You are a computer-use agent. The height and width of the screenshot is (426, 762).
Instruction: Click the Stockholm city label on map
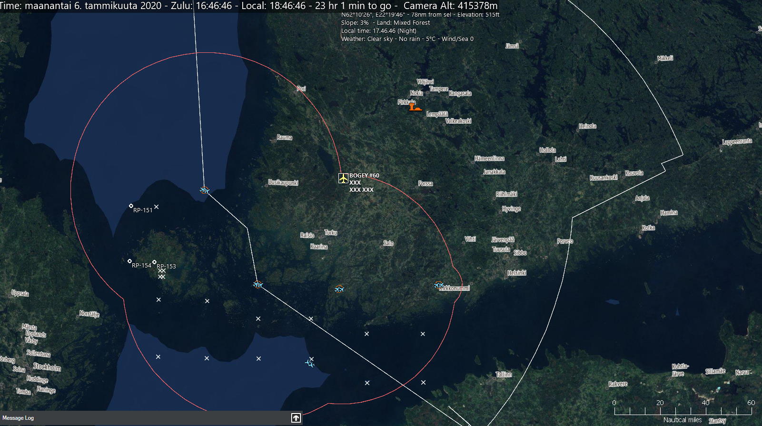coord(47,367)
